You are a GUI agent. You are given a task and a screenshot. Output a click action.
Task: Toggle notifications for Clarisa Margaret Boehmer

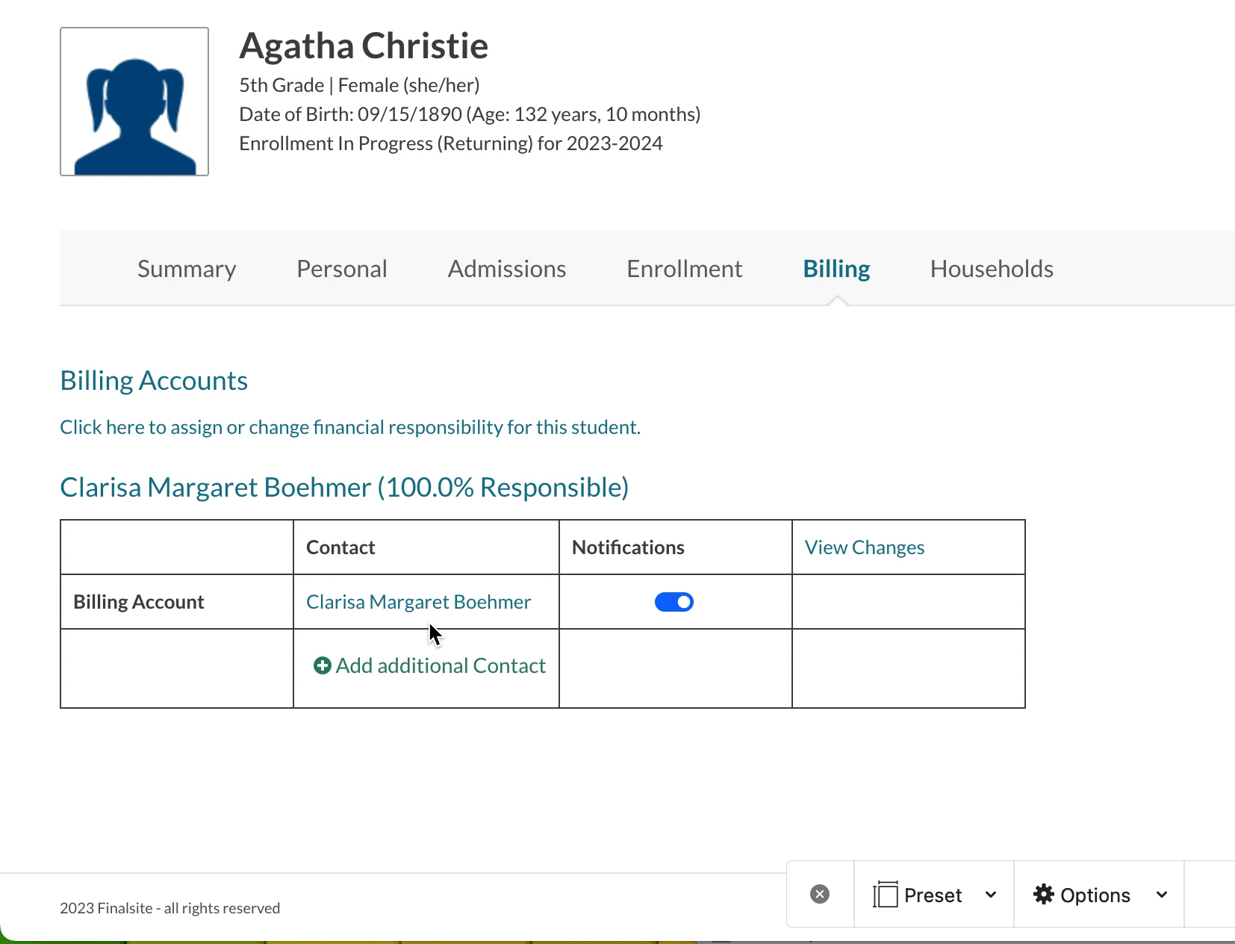pos(674,602)
